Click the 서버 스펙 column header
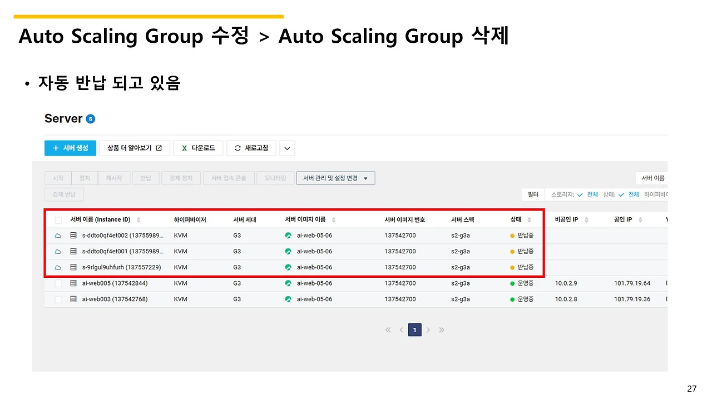 click(463, 220)
